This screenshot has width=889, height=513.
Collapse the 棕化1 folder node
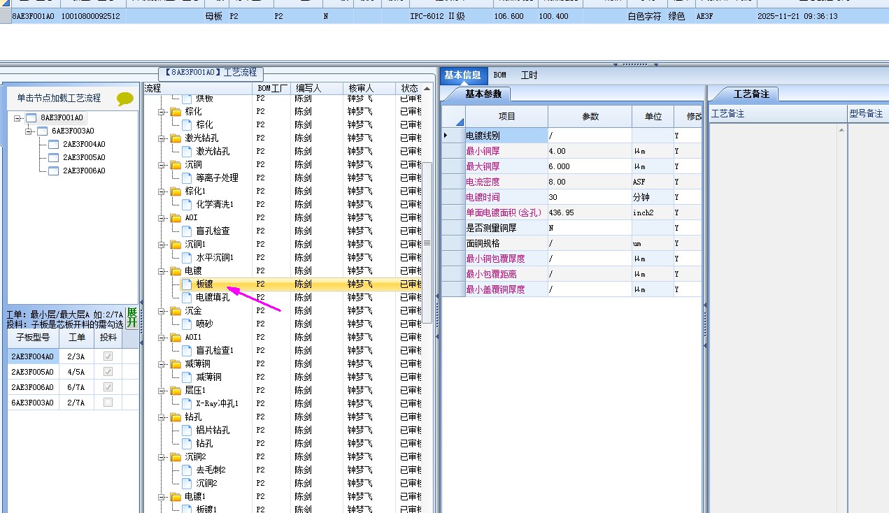click(x=162, y=192)
